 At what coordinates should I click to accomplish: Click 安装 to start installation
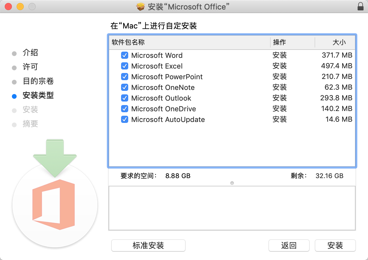[335, 245]
